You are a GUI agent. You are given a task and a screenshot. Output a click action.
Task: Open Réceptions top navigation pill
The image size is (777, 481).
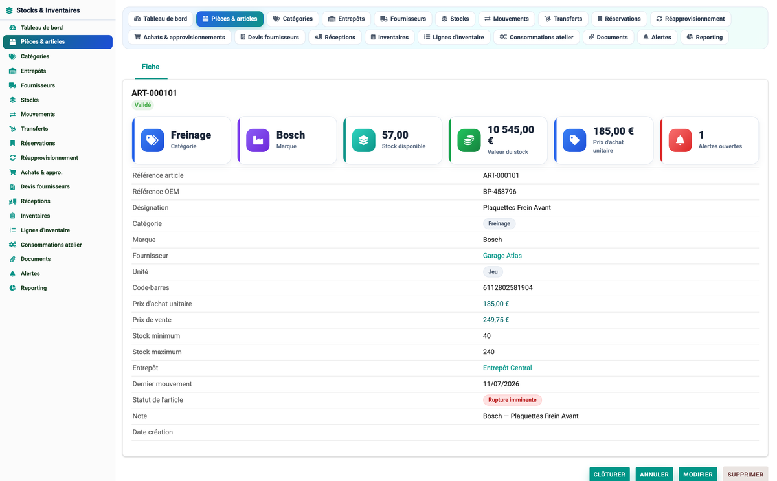335,37
